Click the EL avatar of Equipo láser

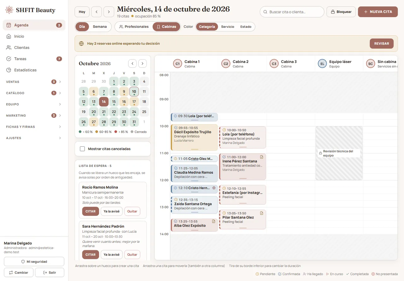pos(322,64)
